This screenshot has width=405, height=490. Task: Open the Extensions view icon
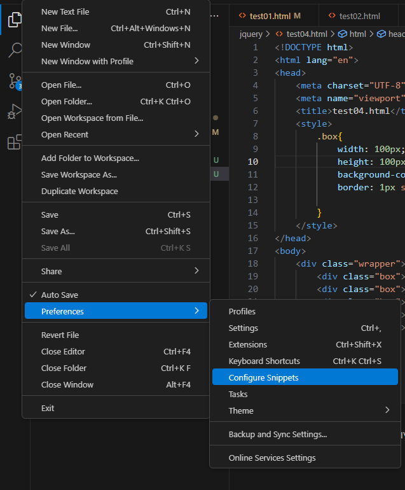coord(14,143)
